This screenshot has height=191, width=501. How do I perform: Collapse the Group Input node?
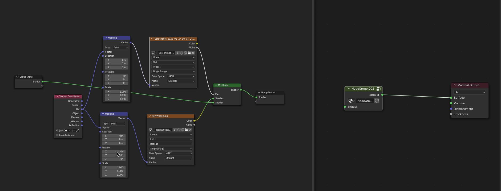coord(17,77)
